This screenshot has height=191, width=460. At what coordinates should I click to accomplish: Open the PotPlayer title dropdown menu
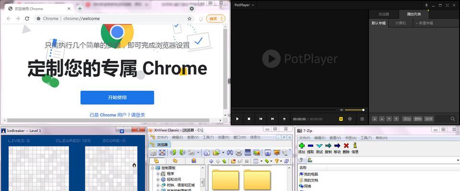tap(244, 5)
